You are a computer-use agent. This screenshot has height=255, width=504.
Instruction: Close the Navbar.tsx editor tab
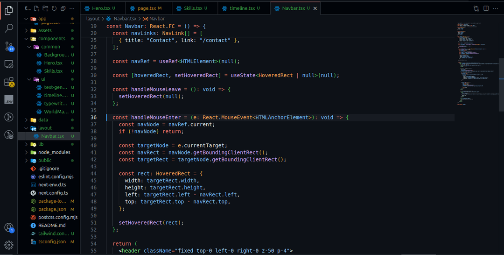point(315,8)
